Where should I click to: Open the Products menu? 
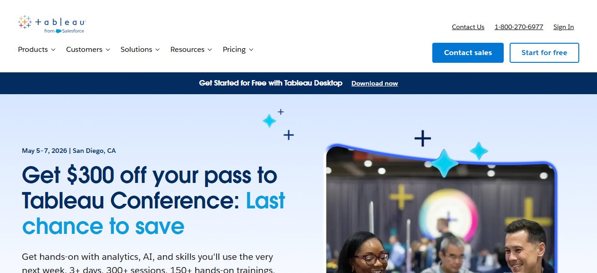(37, 50)
